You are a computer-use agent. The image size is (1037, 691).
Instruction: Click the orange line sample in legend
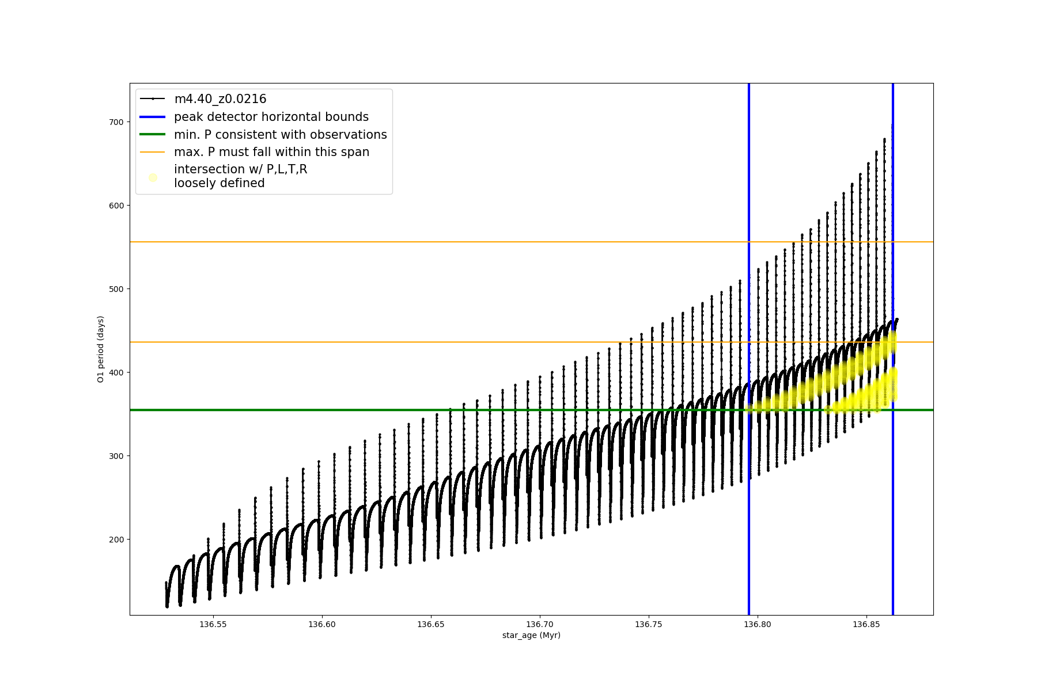(x=153, y=152)
